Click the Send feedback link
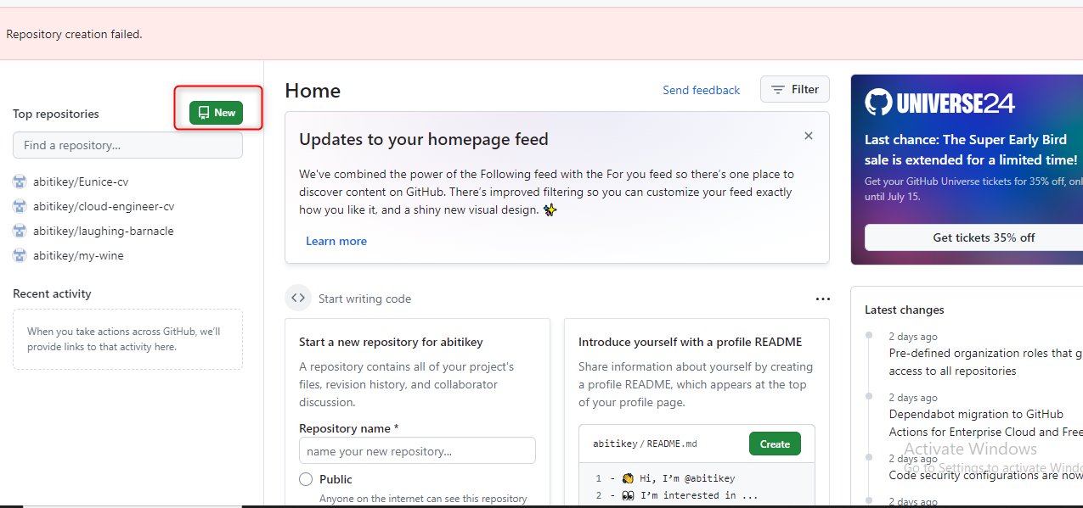 701,90
